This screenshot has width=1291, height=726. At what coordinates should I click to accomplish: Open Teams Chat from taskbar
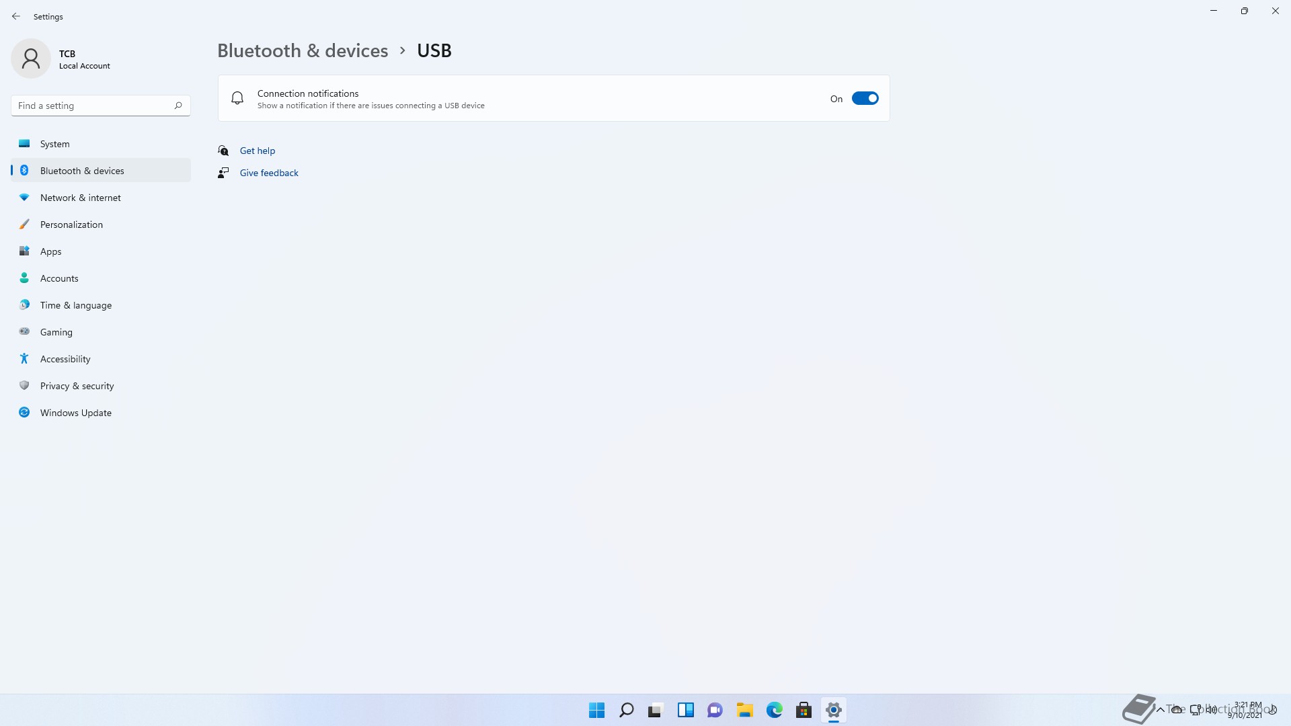715,710
